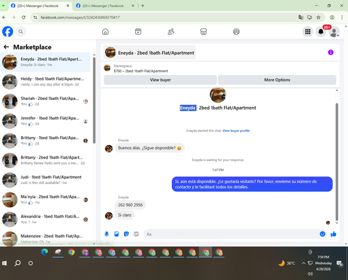Open $700 2bed 1bath listing link
The width and height of the screenshot is (348, 280).
141,71
